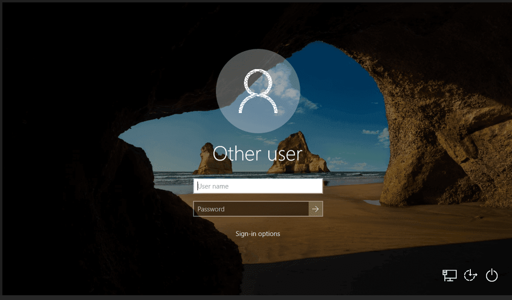Click the "Other user" heading text
The image size is (512, 300).
258,153
